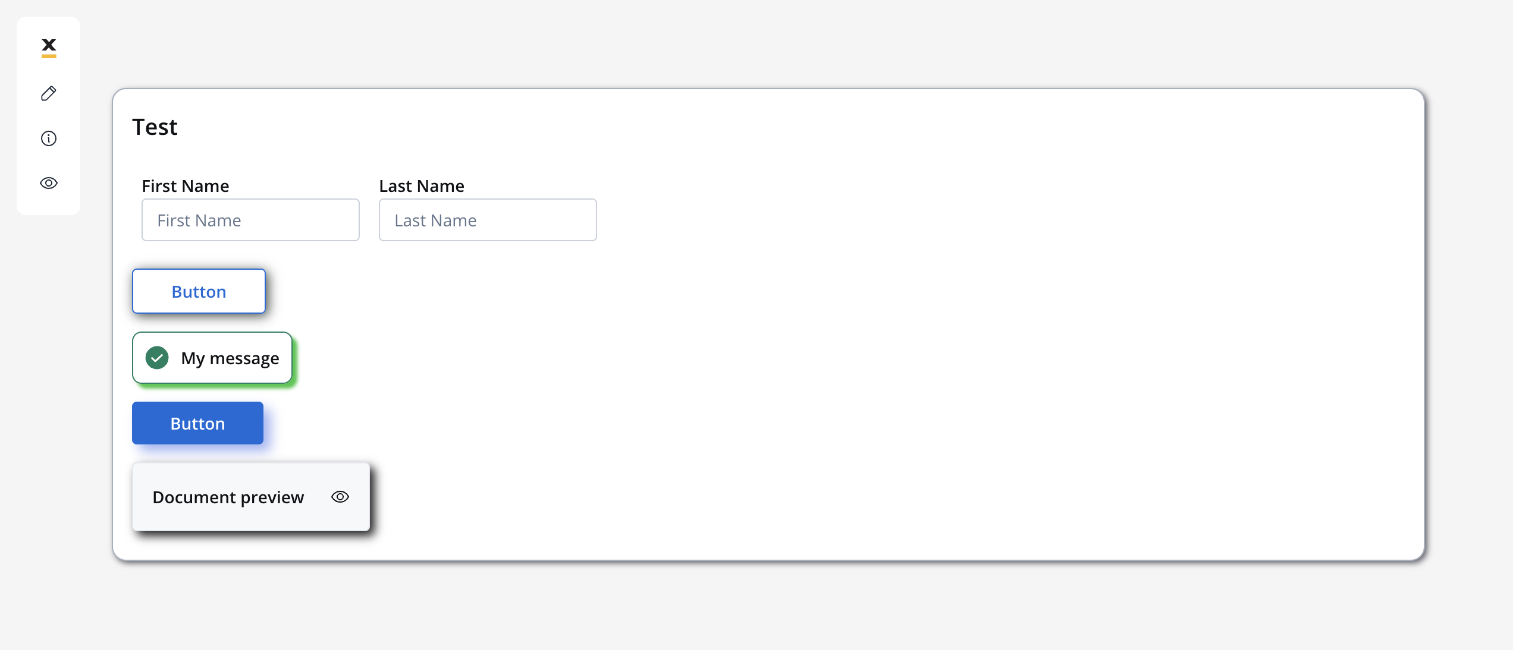Focus the First Name input field
Screen dimensions: 1513x650
[250, 220]
